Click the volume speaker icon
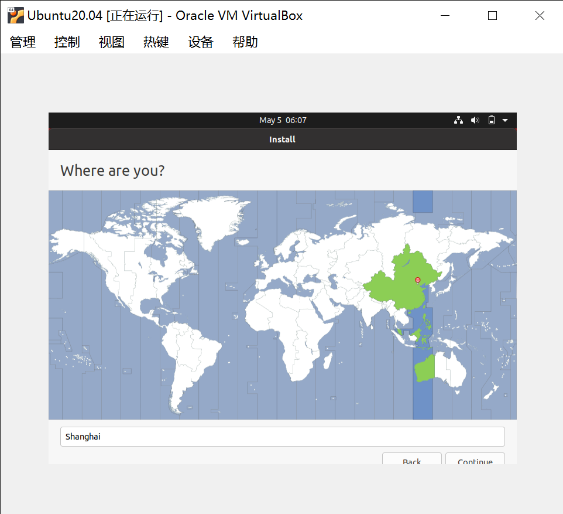 (475, 120)
